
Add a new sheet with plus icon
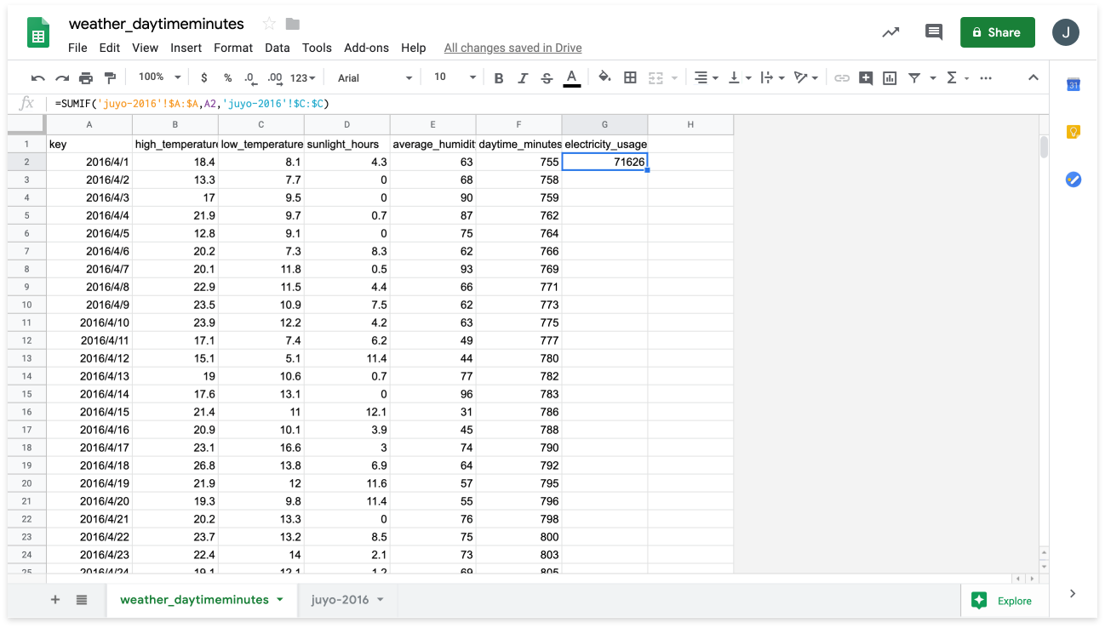coord(55,599)
